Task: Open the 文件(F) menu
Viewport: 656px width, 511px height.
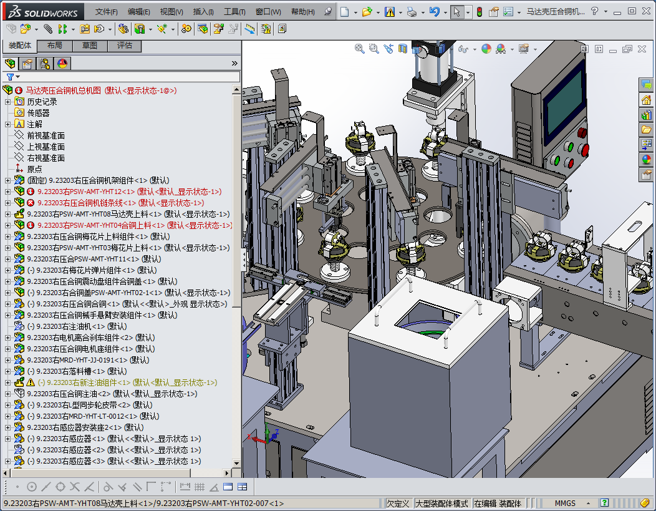Action: coord(106,12)
